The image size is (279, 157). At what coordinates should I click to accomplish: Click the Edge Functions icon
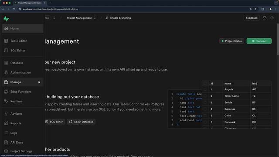[6, 92]
